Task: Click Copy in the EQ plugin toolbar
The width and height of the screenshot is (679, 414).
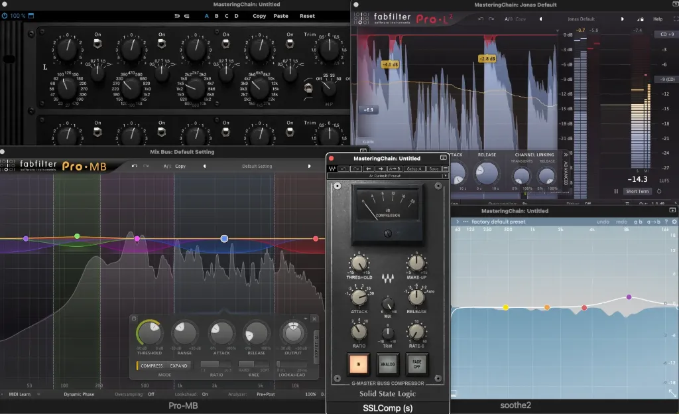Action: [x=259, y=16]
